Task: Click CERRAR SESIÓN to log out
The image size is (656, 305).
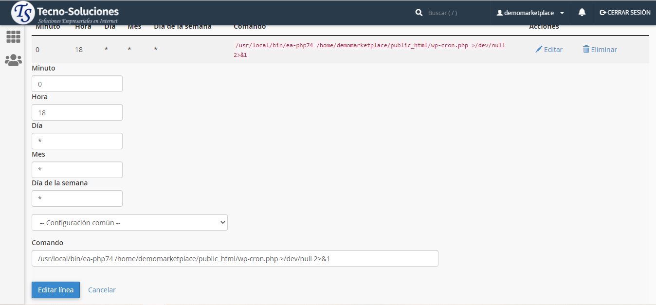Action: [625, 13]
